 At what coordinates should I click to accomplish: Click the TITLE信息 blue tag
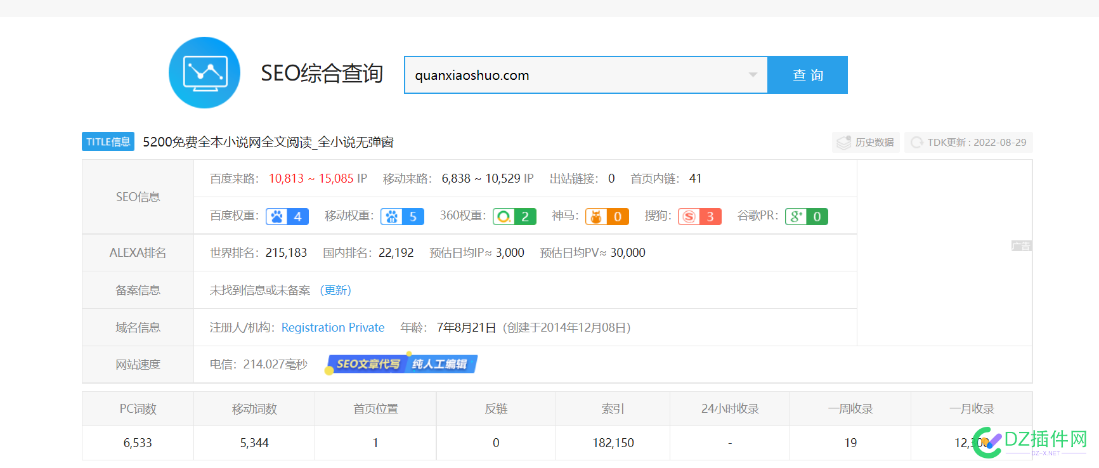pos(108,141)
